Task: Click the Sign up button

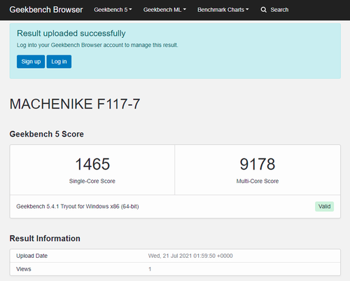Action: [31, 62]
